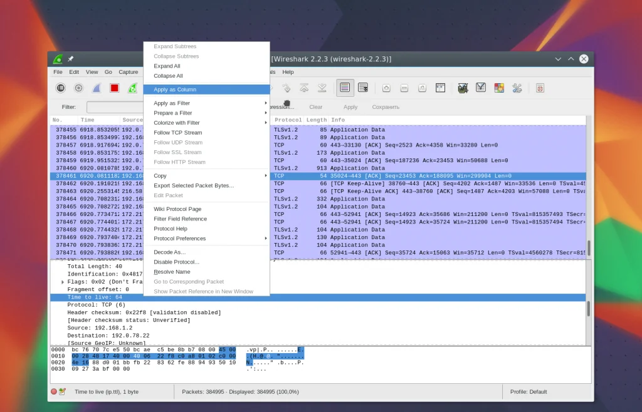Expand the Flags: 0x02 tree item
Viewport: 642px width, 412px height.
coord(63,282)
